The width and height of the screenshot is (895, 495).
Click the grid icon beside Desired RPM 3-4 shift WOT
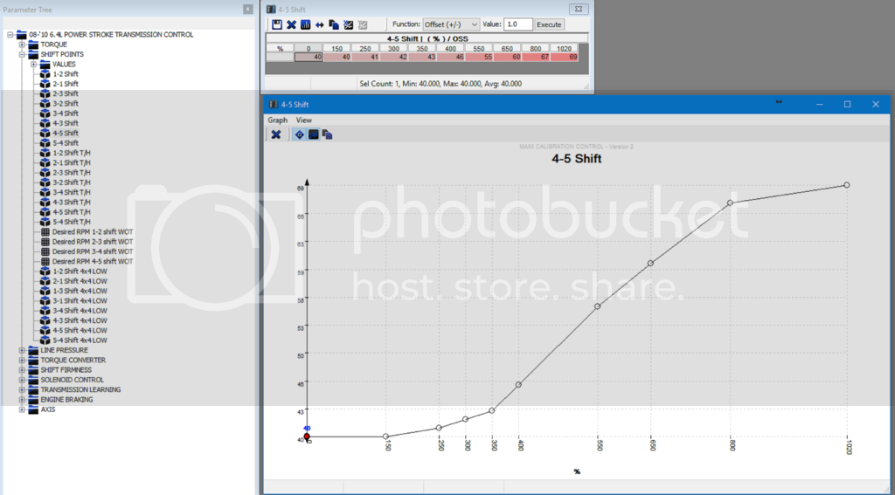point(45,251)
